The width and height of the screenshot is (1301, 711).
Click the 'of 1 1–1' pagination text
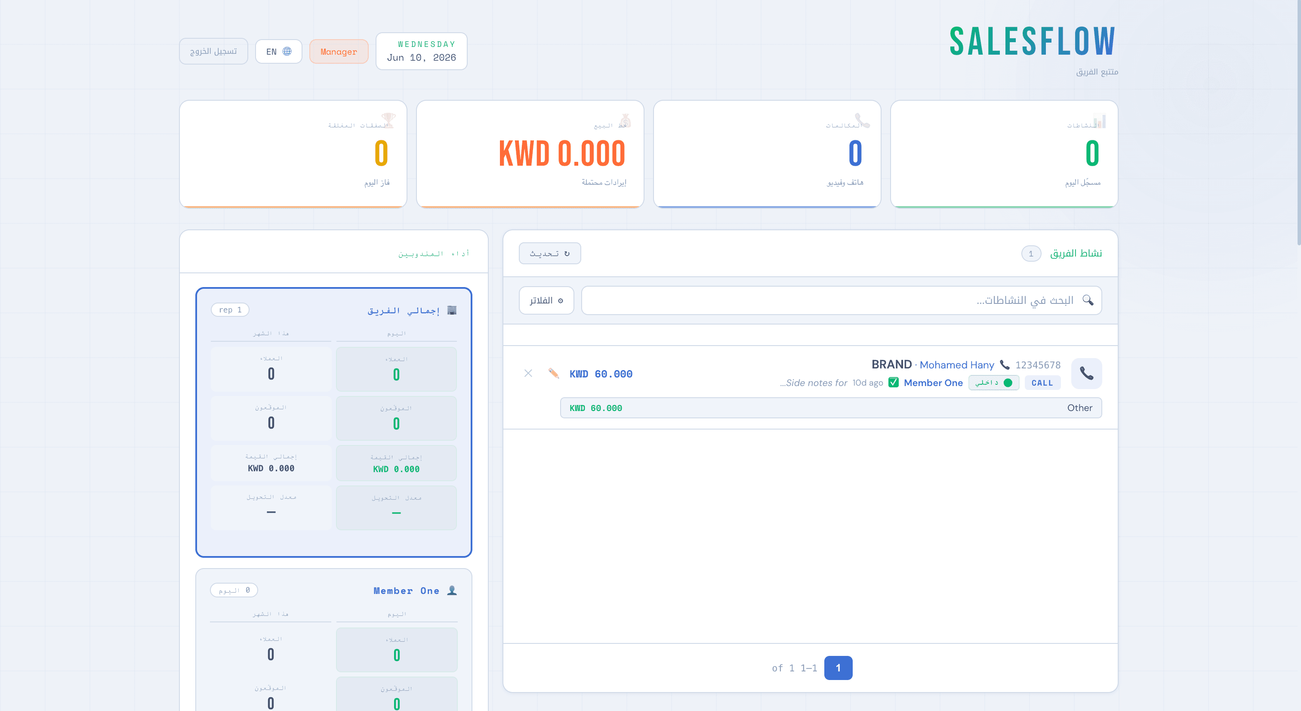coord(795,668)
